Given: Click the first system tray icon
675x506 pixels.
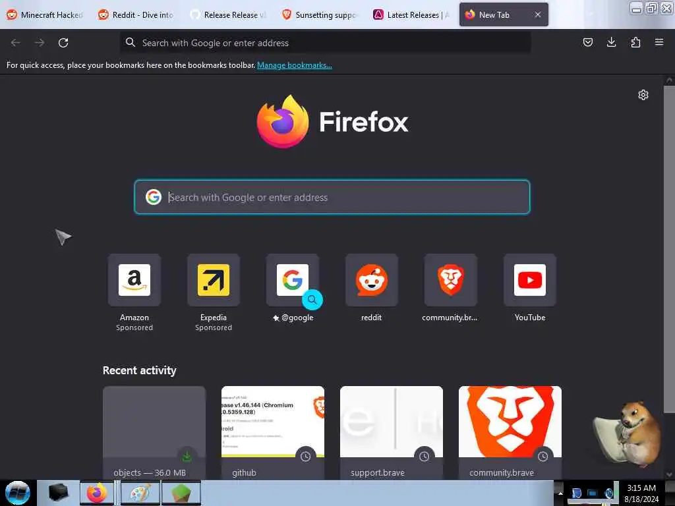Looking at the screenshot, I should pos(576,493).
